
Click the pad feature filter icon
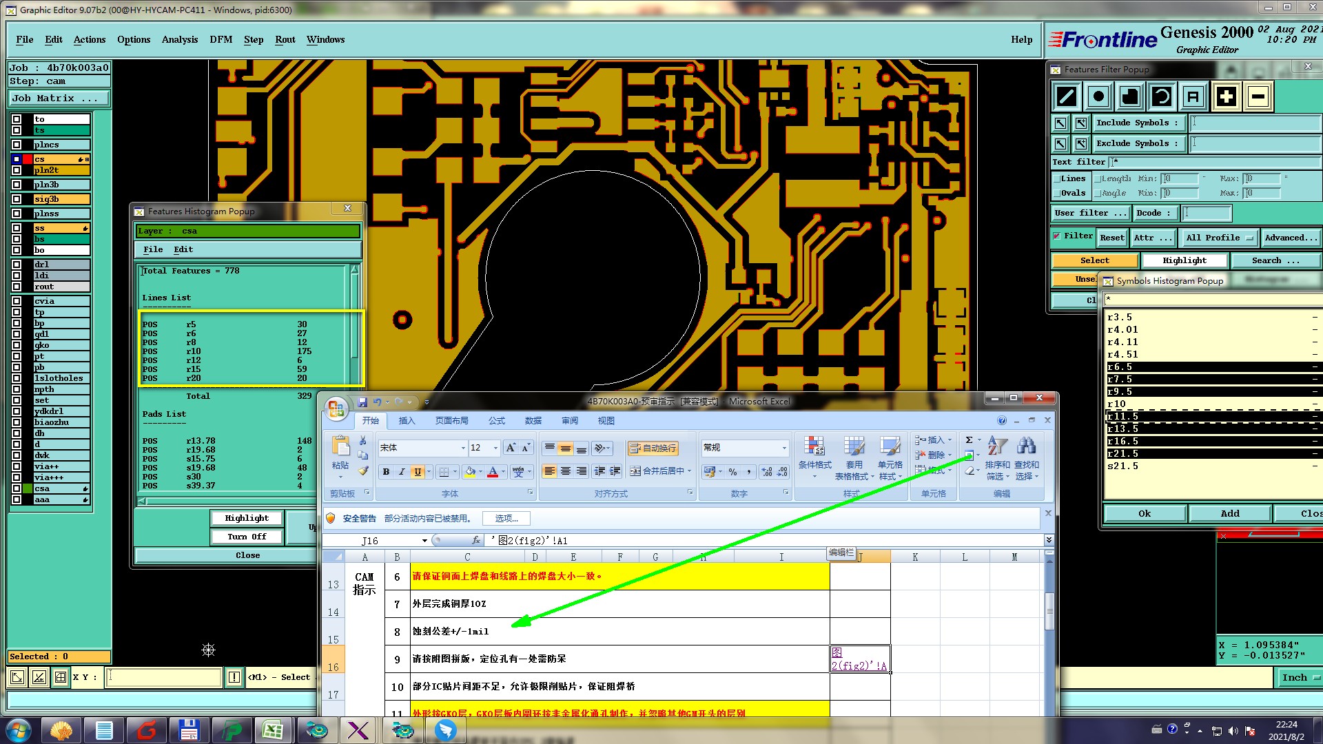[1098, 96]
